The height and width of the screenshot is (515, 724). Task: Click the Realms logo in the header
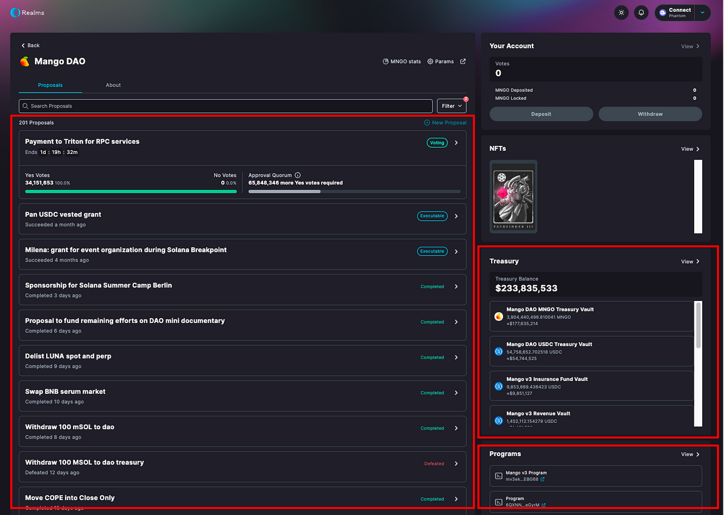point(27,12)
